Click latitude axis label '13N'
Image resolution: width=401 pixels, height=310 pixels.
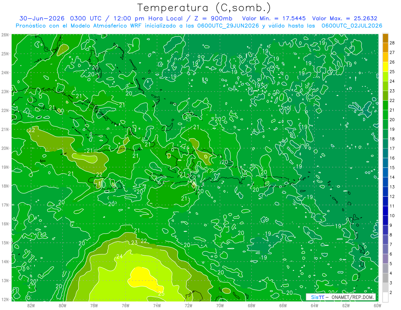click(5, 280)
